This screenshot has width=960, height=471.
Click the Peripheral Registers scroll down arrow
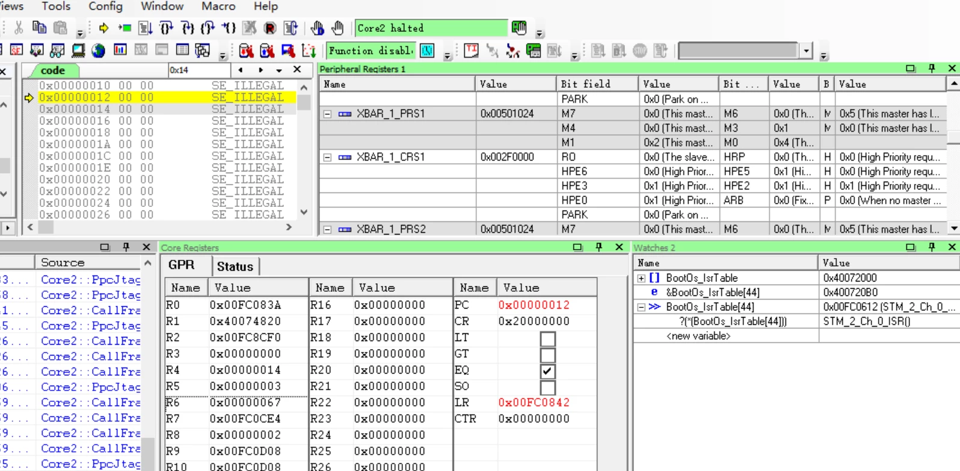point(954,229)
